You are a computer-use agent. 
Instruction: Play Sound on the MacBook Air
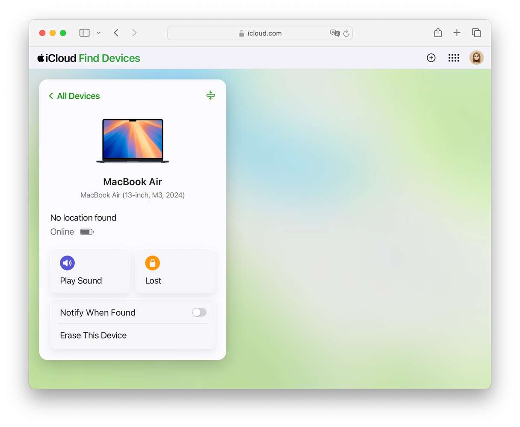click(x=90, y=271)
